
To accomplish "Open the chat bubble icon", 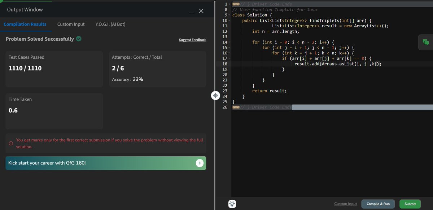I will click(425, 42).
